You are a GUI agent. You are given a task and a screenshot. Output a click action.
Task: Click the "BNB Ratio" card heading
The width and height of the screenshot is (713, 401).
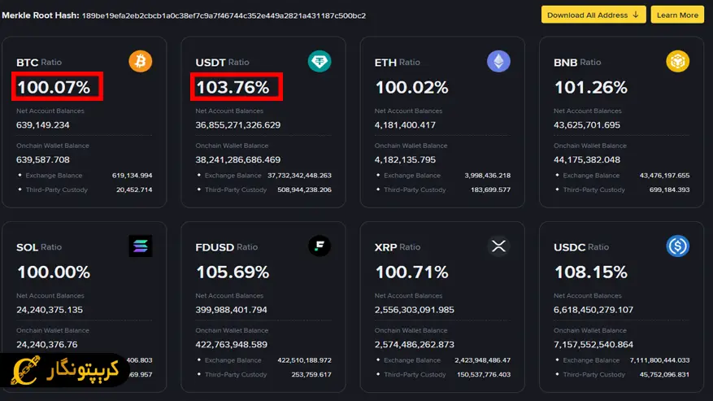pos(577,63)
